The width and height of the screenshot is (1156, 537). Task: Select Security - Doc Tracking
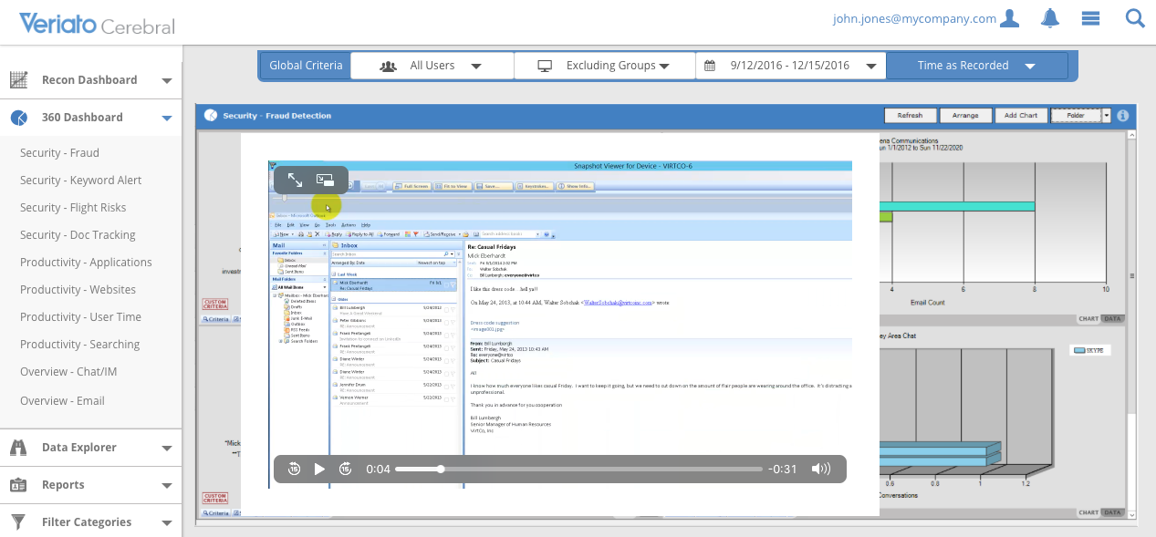[78, 235]
